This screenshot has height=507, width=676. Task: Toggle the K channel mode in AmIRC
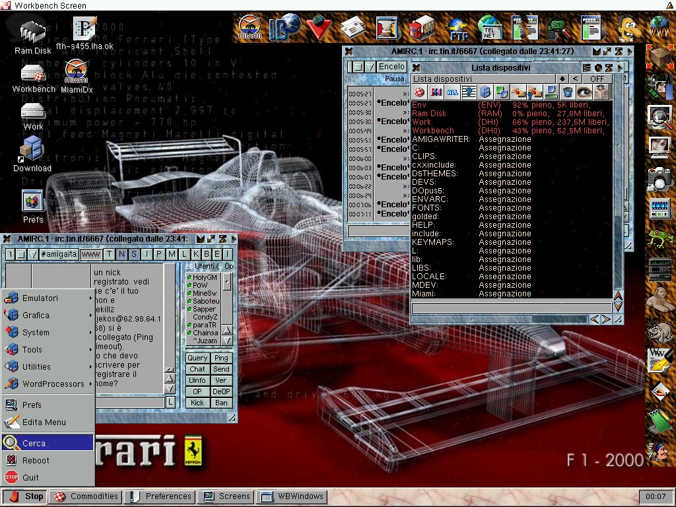(x=195, y=254)
